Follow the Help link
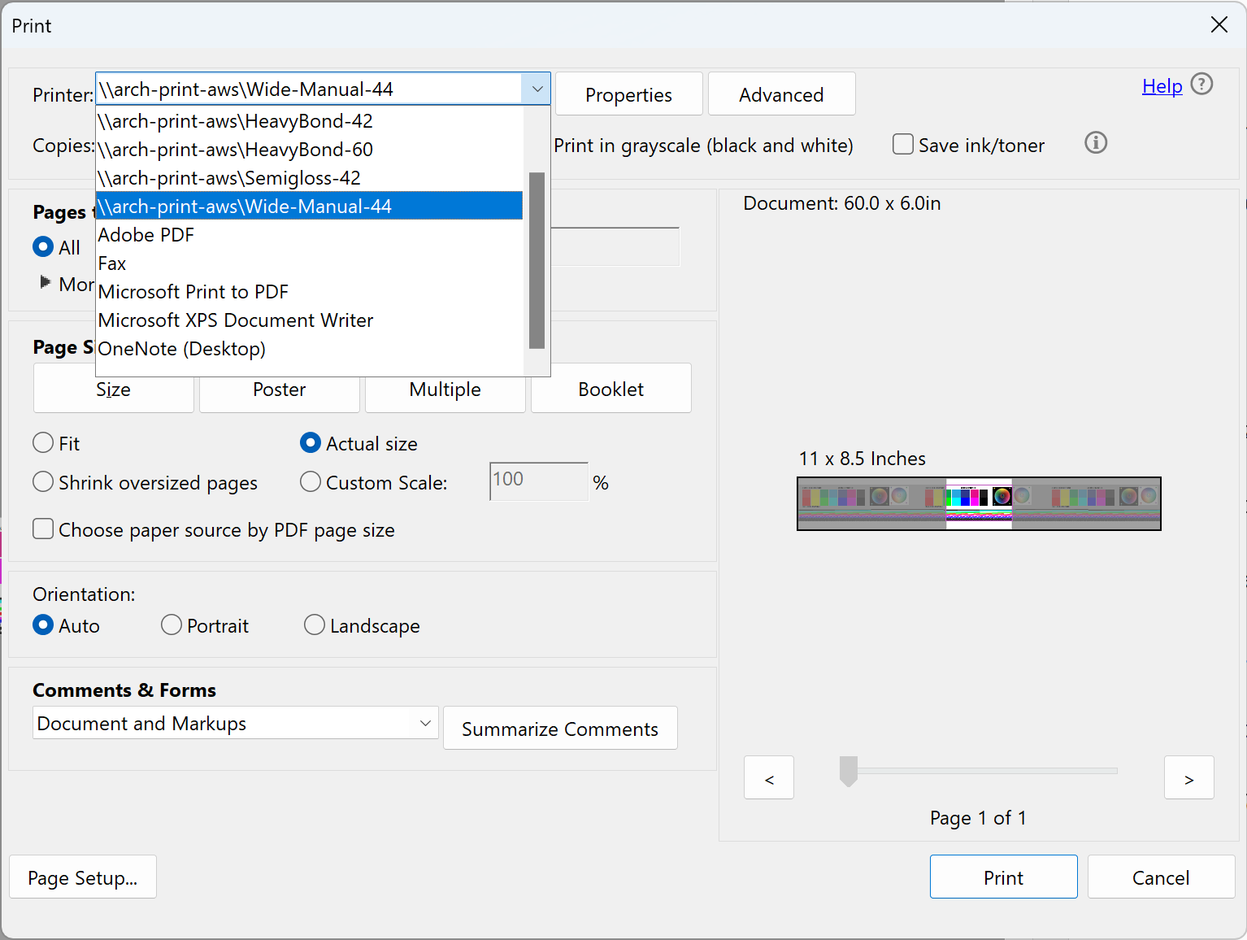Viewport: 1247px width, 940px height. pos(1162,86)
